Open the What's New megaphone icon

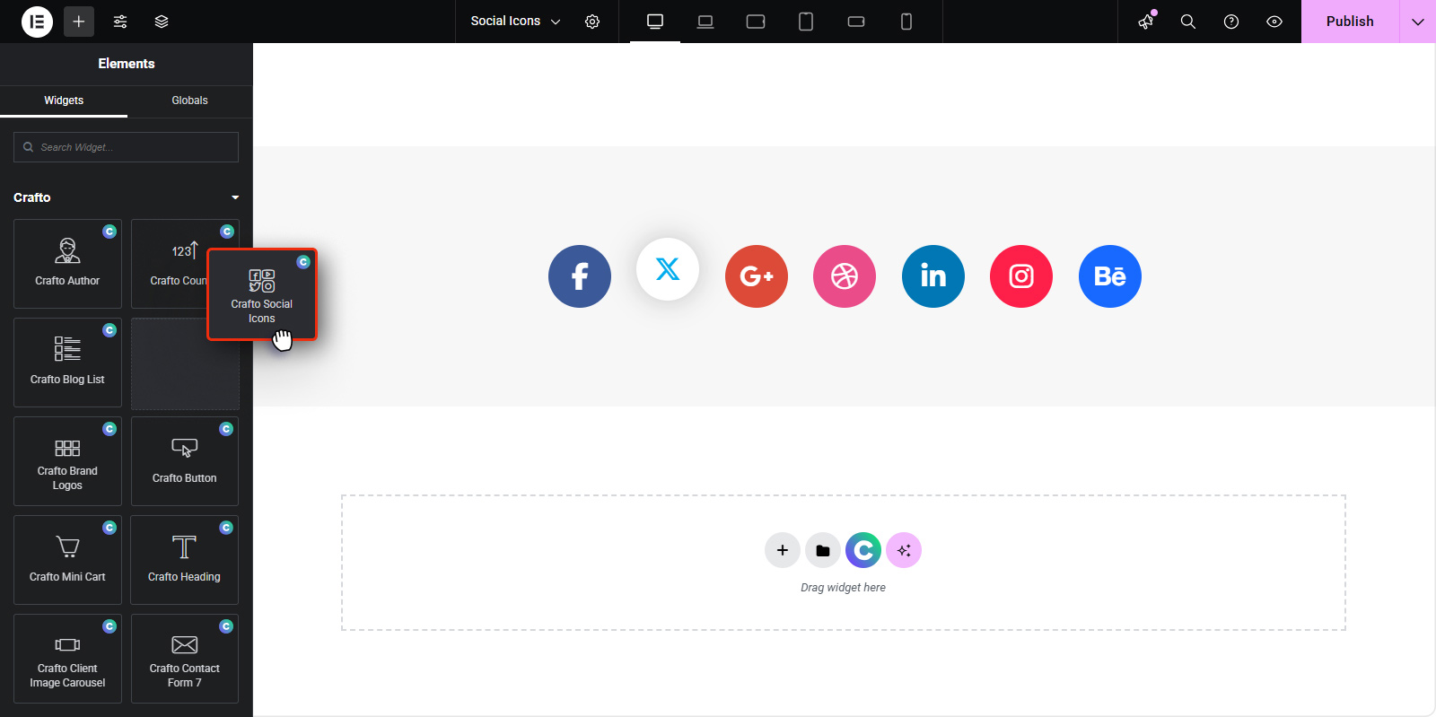(1146, 22)
